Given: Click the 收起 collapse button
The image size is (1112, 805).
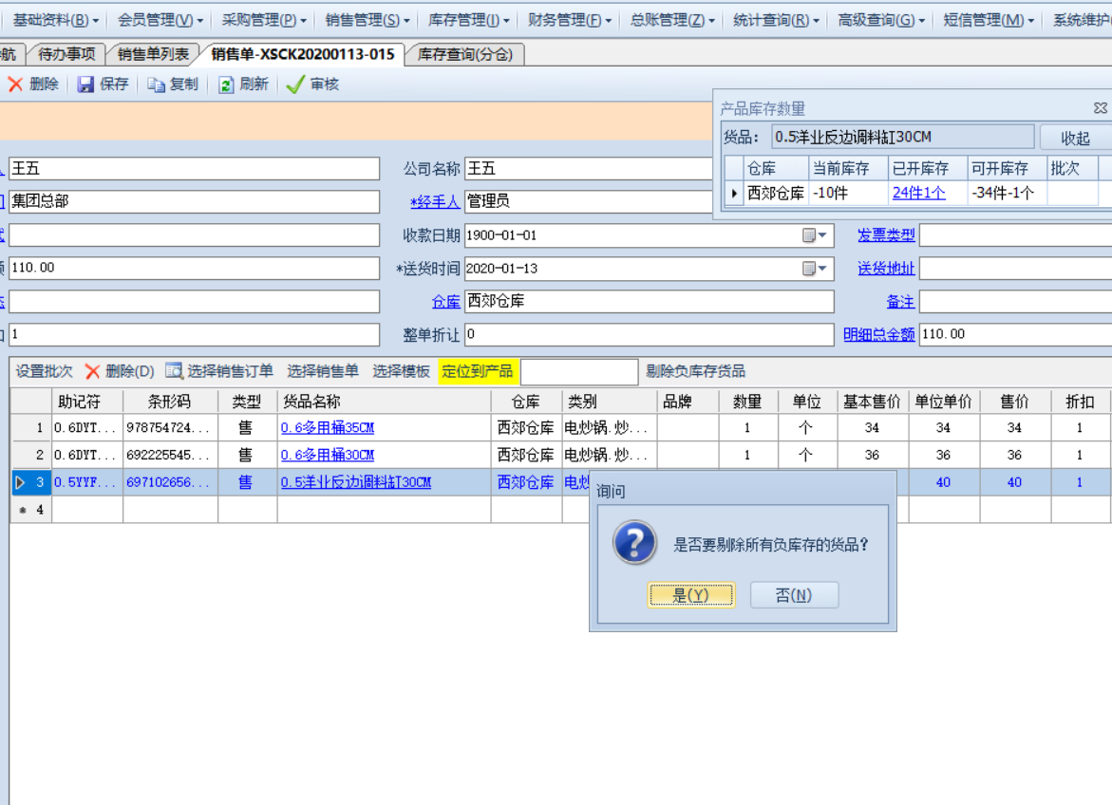Looking at the screenshot, I should [x=1075, y=138].
